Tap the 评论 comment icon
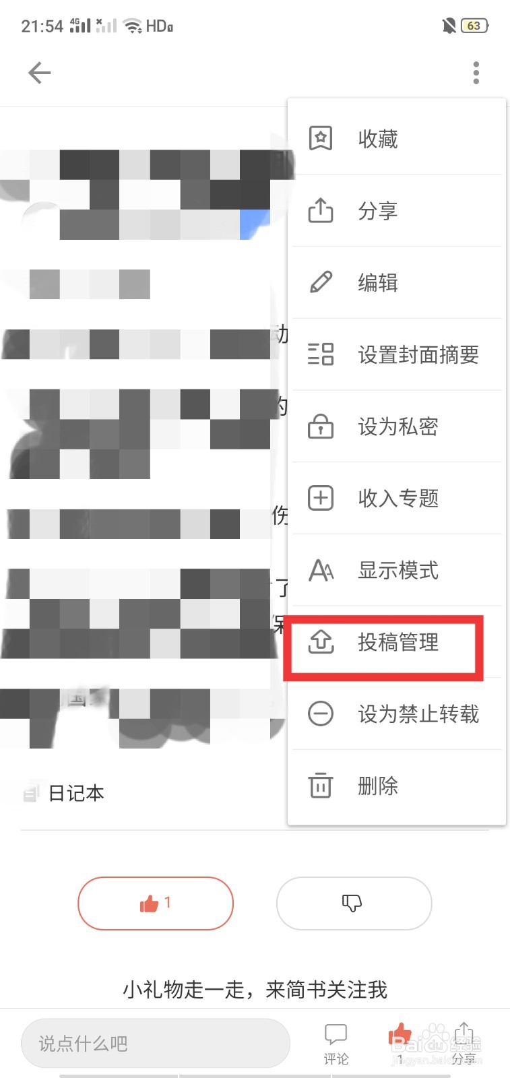 tap(336, 1043)
